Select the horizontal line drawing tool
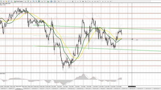This screenshot has width=161, height=90. tap(67, 1)
